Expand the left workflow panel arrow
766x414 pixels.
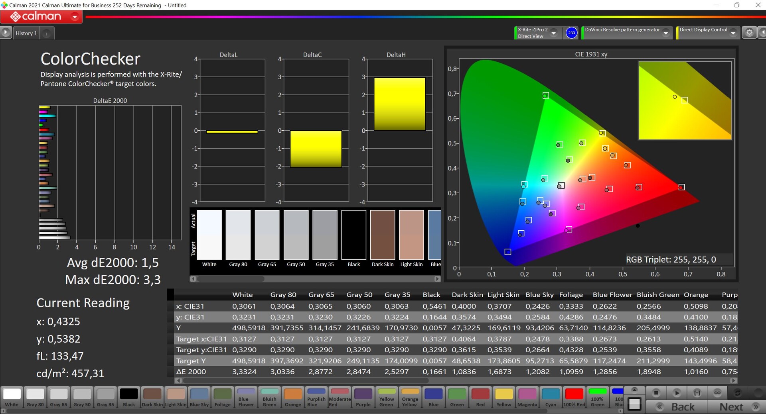coord(6,32)
